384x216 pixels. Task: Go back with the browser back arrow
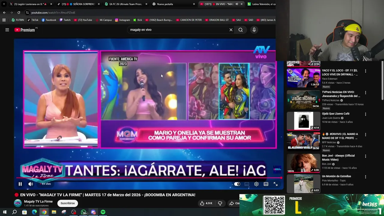click(4, 13)
